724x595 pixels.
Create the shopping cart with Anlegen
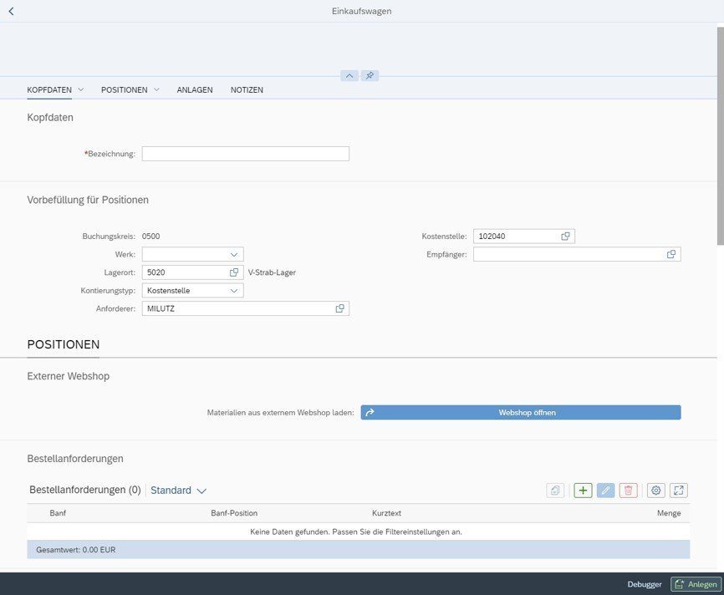696,583
